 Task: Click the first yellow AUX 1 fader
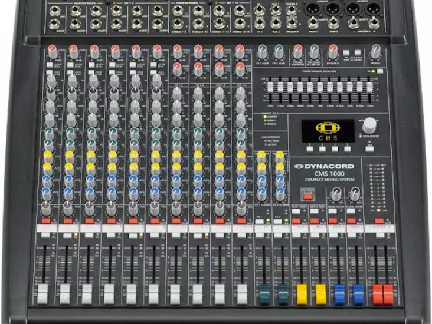[x=302, y=293]
